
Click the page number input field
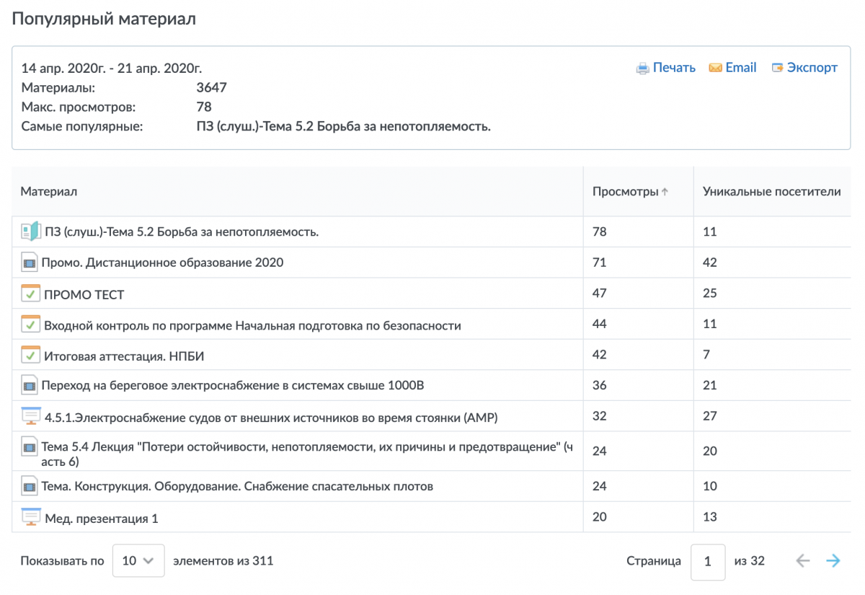pos(707,561)
